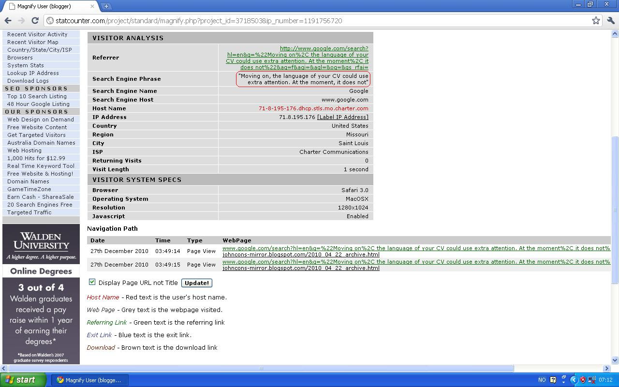Click Targeted Traffic link

coord(29,212)
